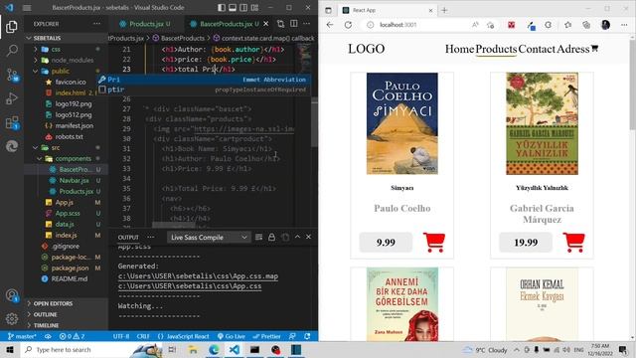The height and width of the screenshot is (358, 636).
Task: Open data.js in the explorer
Action: click(65, 225)
